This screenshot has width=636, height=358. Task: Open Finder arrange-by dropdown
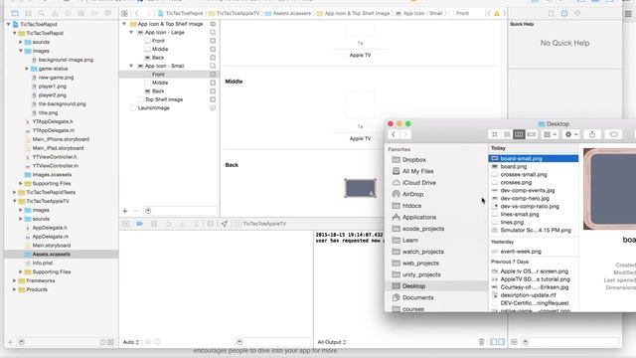click(550, 134)
